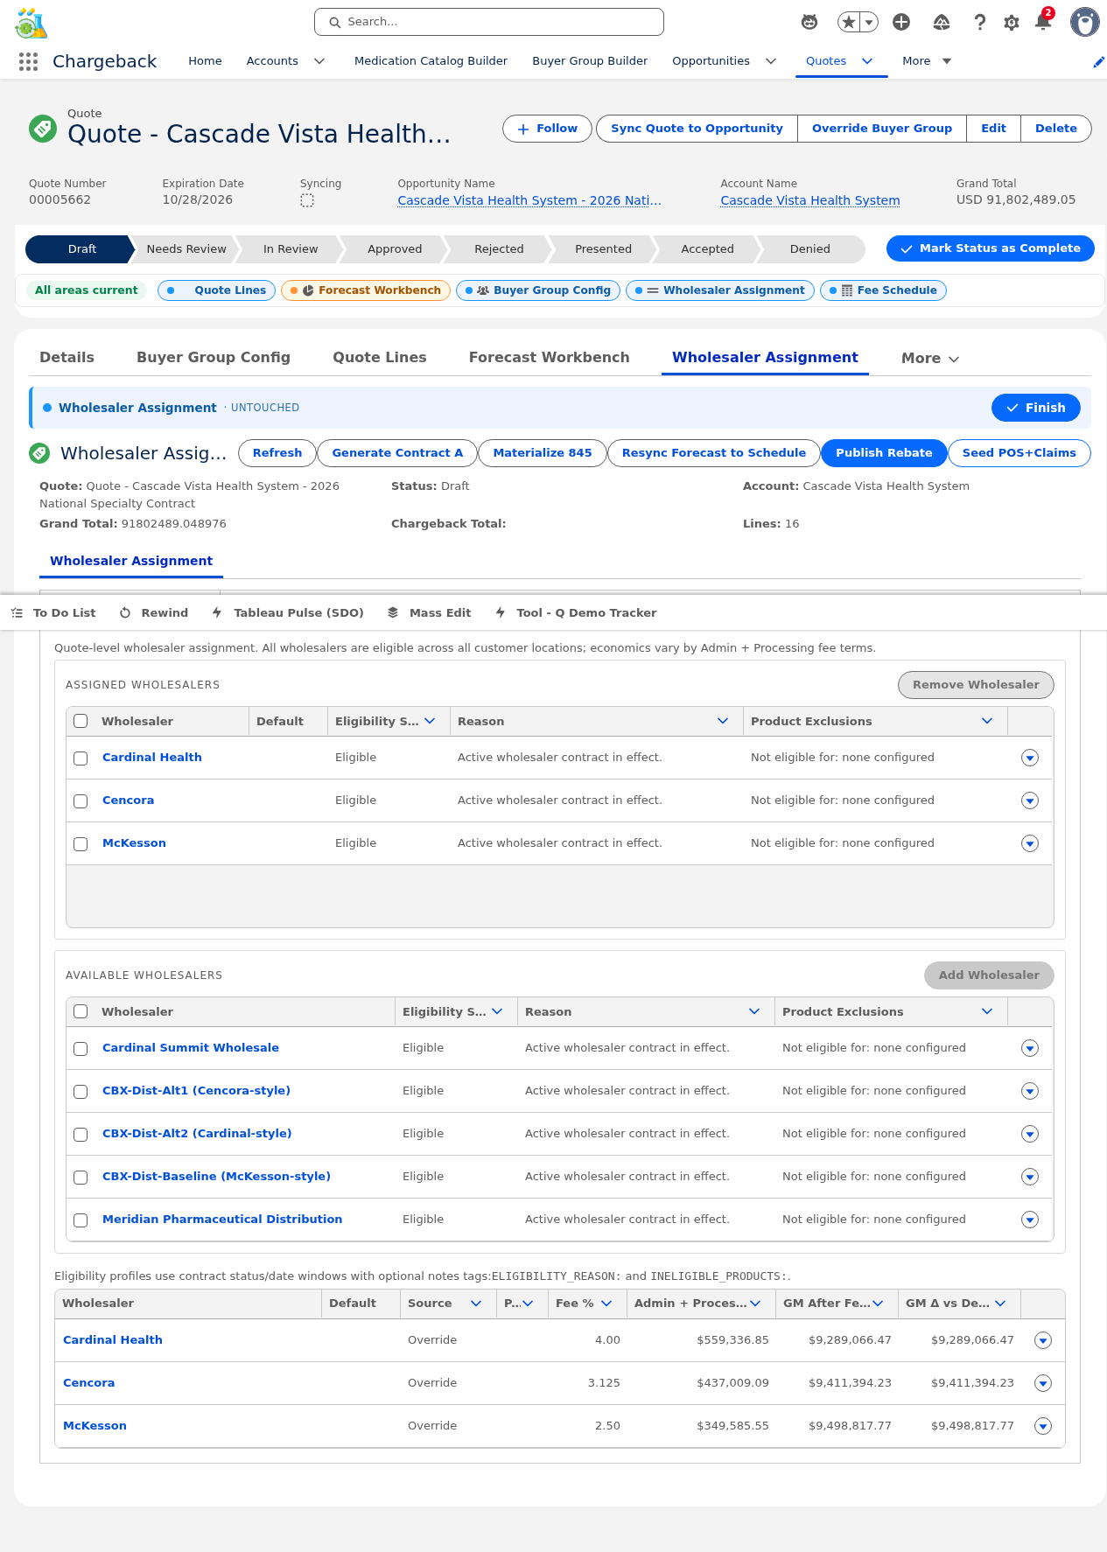The width and height of the screenshot is (1107, 1552).
Task: Click the Finish button
Action: click(1036, 408)
